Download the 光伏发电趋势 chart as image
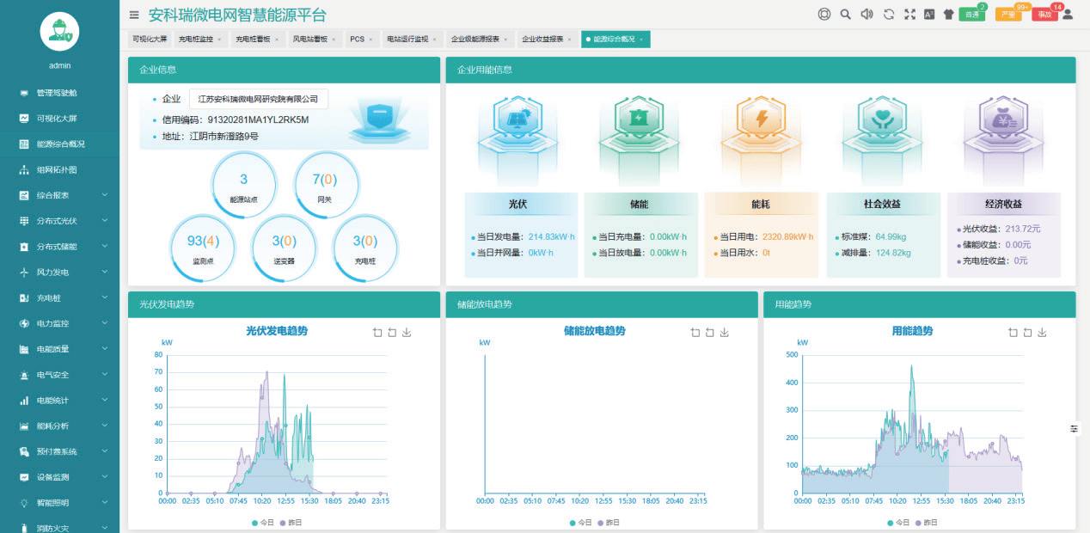The image size is (1090, 533). [407, 332]
